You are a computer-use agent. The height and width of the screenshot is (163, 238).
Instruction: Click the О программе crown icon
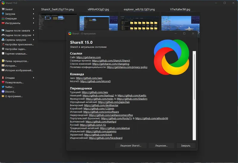tap(3, 96)
